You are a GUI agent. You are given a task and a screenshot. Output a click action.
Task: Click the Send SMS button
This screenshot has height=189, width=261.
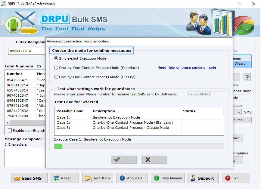[x=29, y=178]
